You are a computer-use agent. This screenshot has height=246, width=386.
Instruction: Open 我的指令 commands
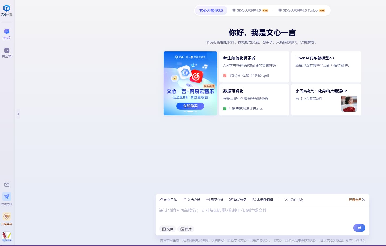coord(294,200)
